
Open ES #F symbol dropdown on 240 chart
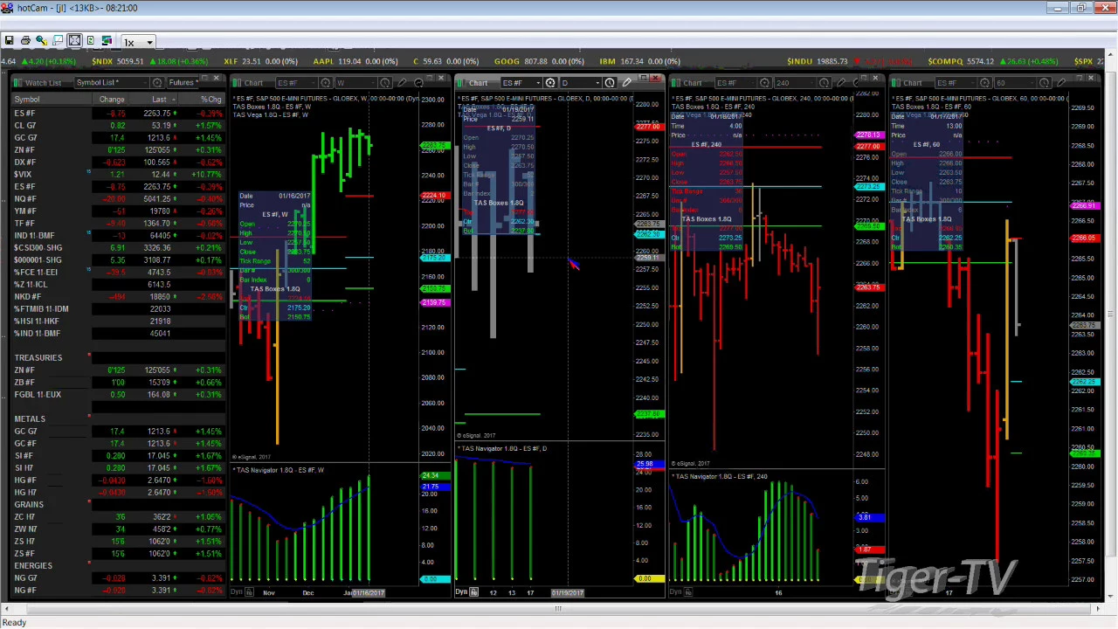pos(734,83)
